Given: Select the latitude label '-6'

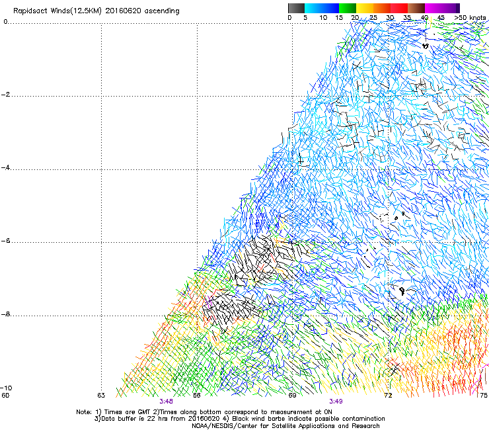Looking at the screenshot, I should 5,241.
